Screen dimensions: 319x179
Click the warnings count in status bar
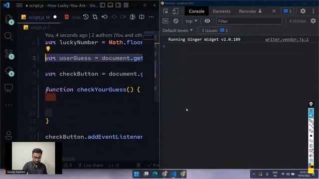68,166
